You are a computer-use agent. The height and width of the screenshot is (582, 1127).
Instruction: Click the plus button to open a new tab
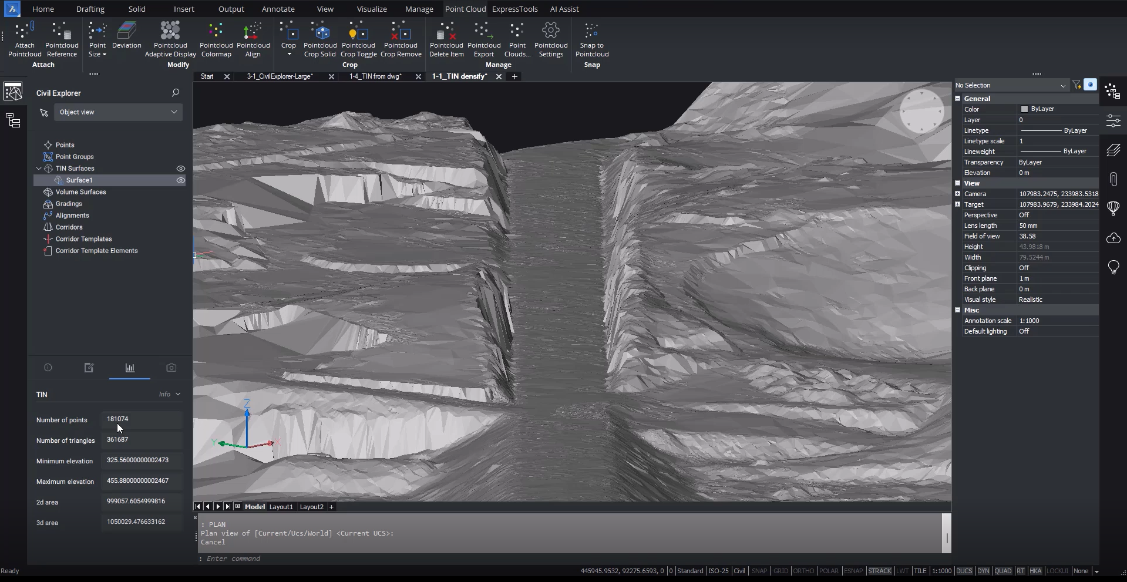pos(514,77)
